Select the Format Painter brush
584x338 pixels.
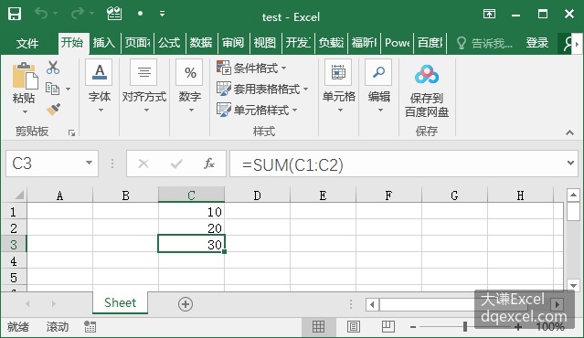(x=53, y=110)
